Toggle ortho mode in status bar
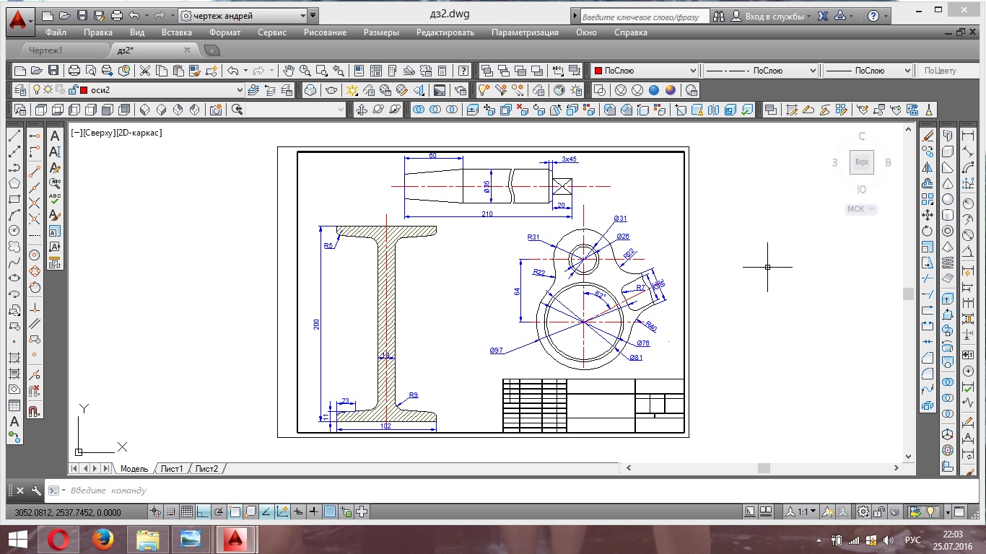The height and width of the screenshot is (554, 986). click(x=203, y=512)
